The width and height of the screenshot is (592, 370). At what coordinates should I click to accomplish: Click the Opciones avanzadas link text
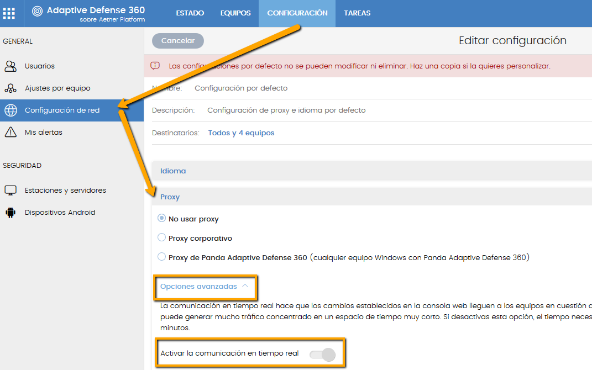198,286
